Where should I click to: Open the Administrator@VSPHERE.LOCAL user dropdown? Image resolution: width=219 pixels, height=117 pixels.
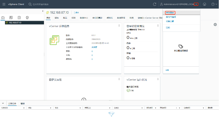[196, 4]
